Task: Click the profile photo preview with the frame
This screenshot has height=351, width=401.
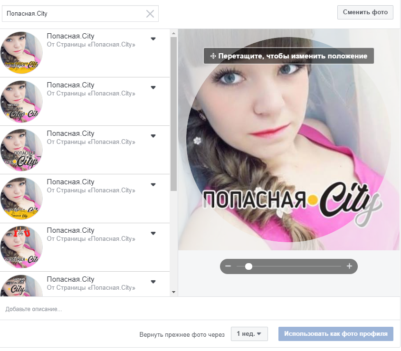Action: pyautogui.click(x=288, y=140)
